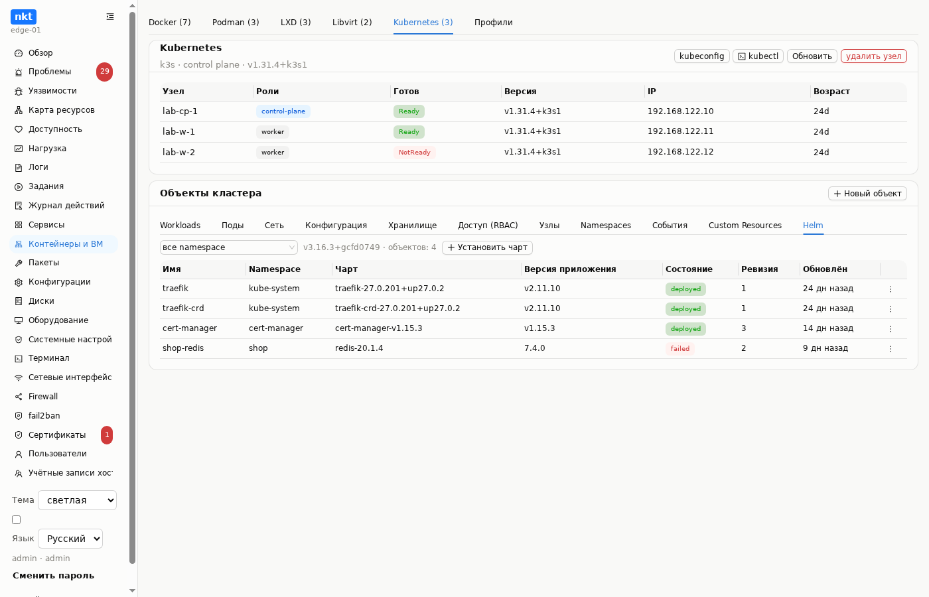The height and width of the screenshot is (597, 929).
Task: Open the Журнал действий icon
Action: tap(19, 206)
